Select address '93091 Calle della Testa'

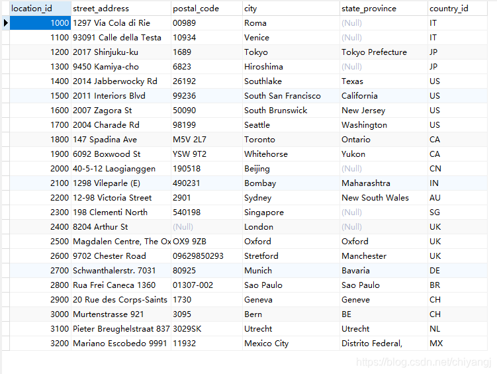121,37
